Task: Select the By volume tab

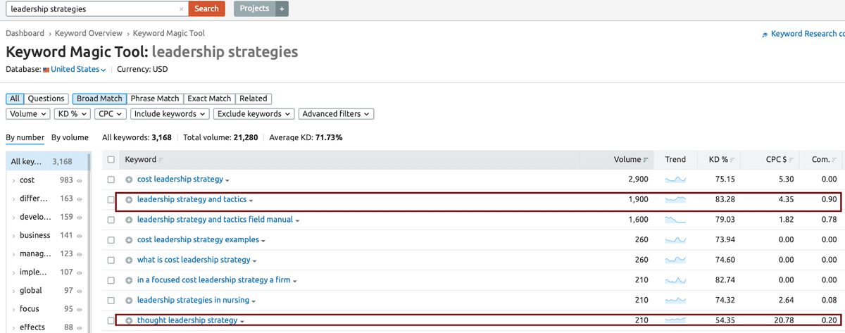Action: tap(70, 137)
